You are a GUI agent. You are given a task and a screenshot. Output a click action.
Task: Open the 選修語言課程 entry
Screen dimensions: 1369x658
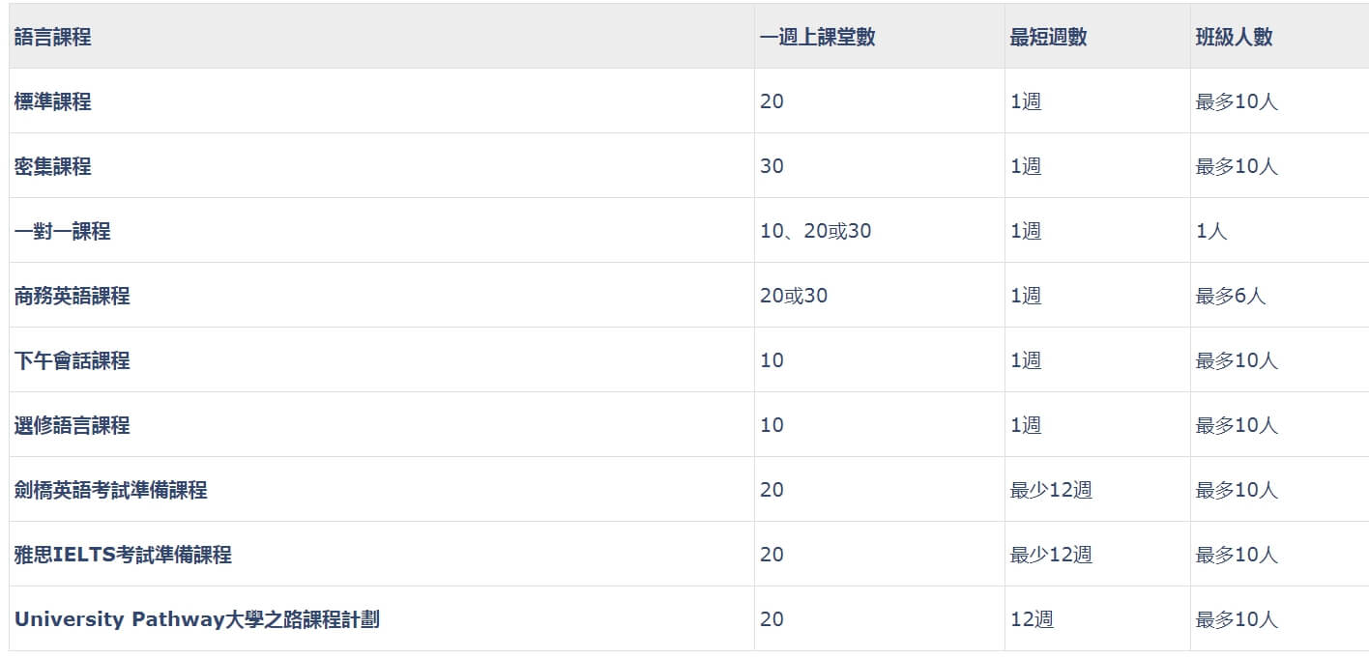[x=73, y=425]
